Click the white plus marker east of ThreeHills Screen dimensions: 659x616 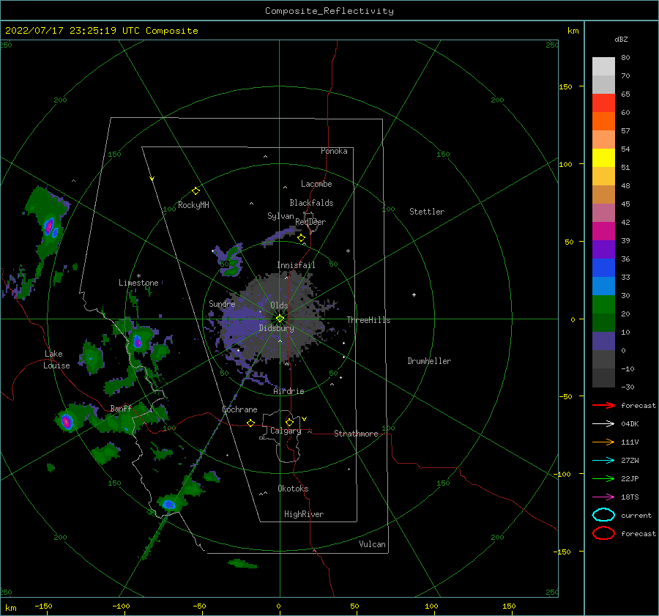[414, 294]
